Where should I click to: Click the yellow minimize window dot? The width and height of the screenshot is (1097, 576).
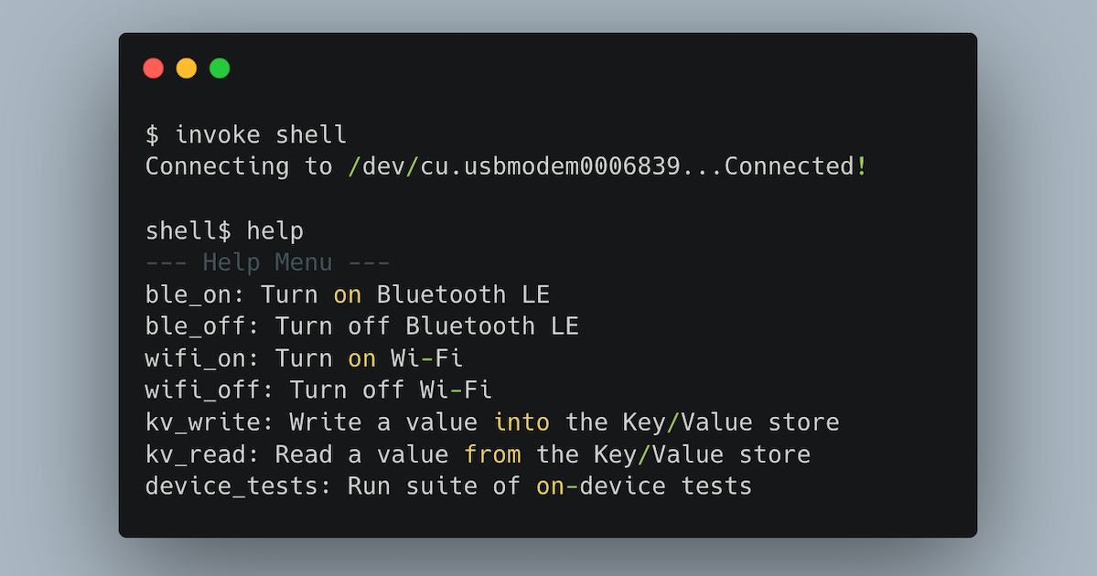click(x=186, y=69)
